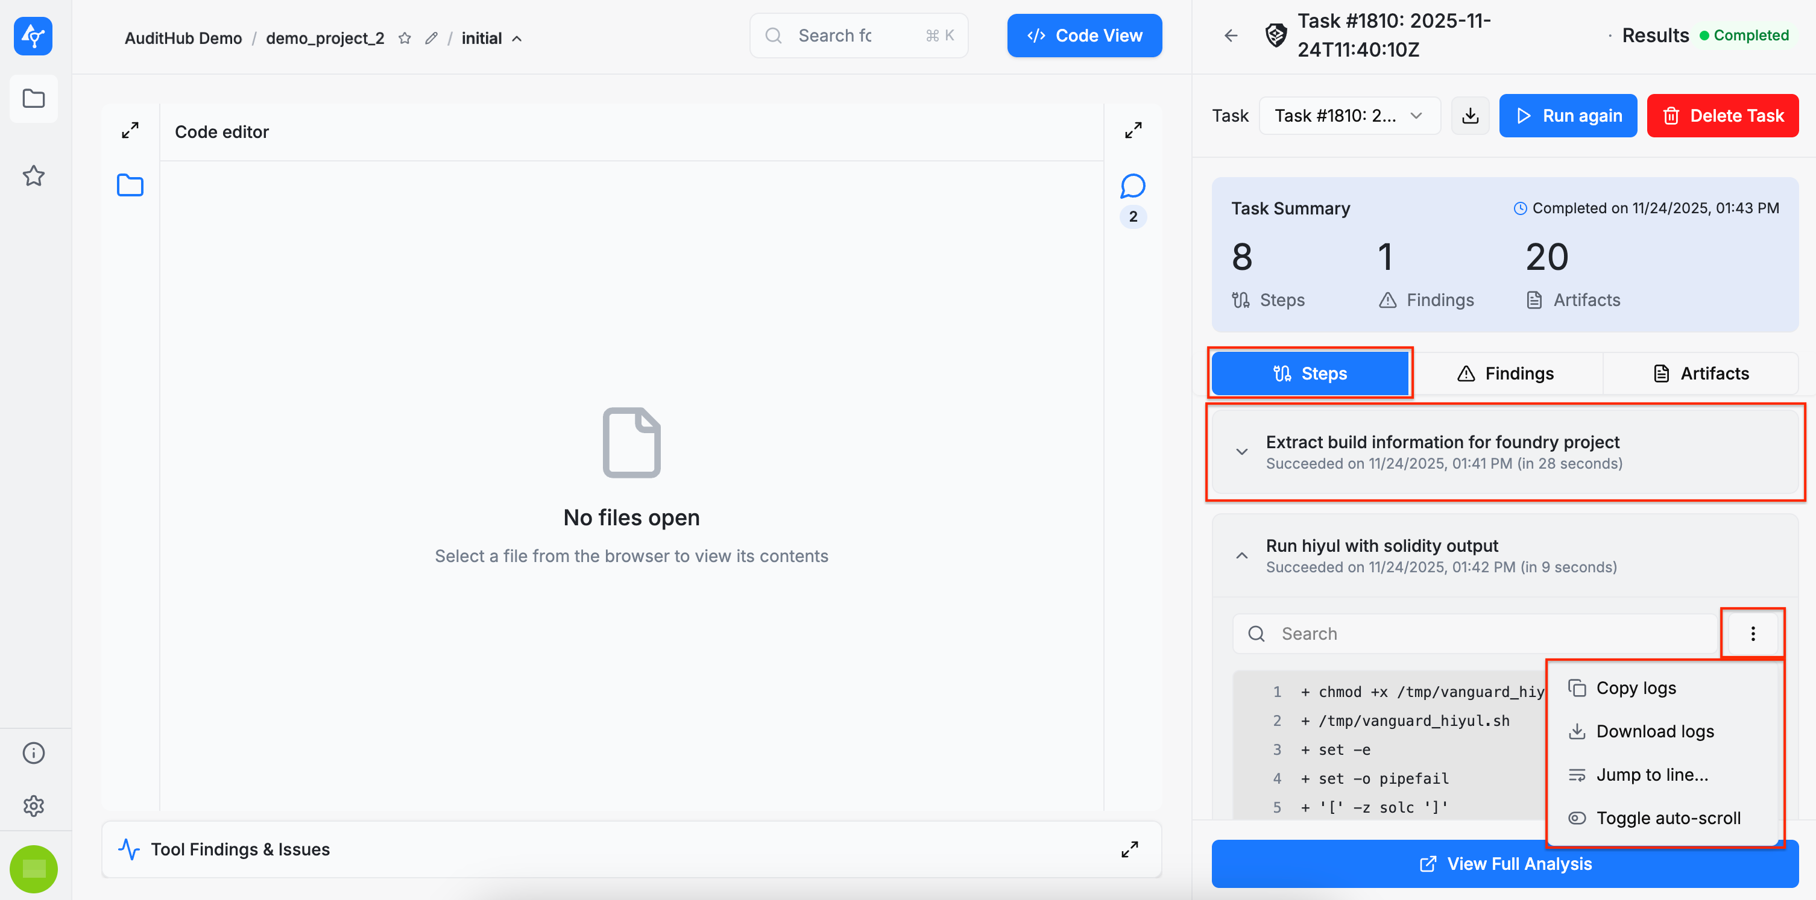
Task: Click the download task icon button
Action: coord(1470,116)
